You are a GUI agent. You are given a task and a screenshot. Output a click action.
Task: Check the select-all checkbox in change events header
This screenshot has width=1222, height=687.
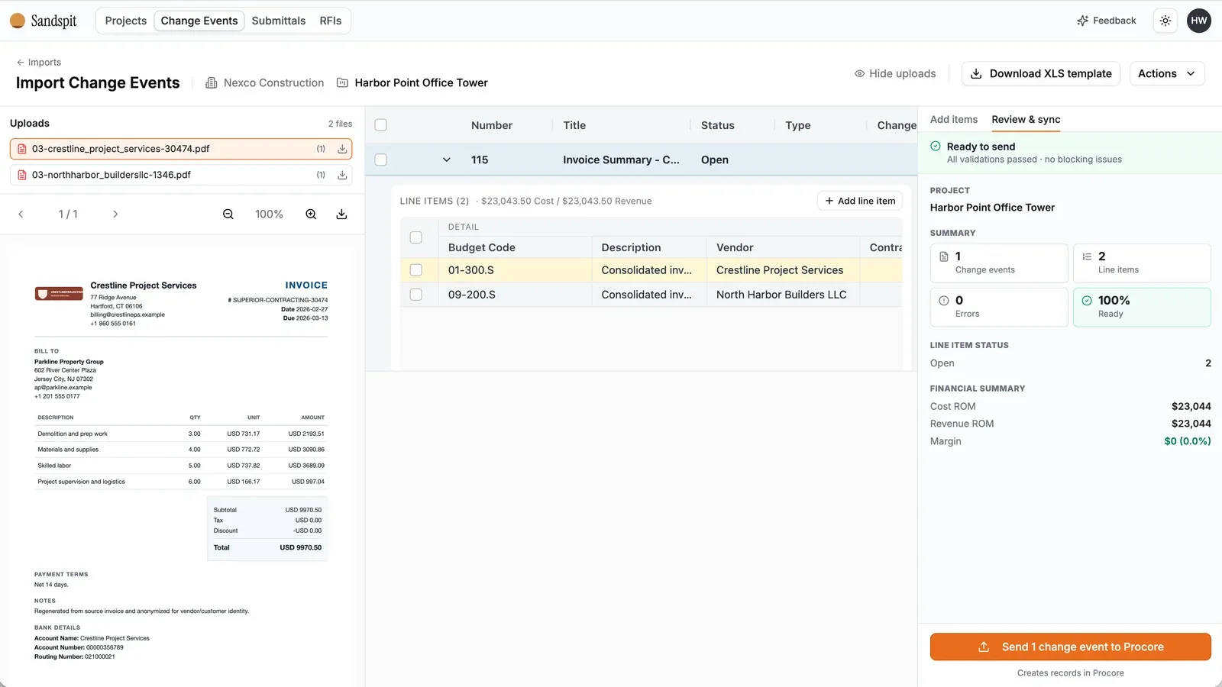click(x=381, y=125)
